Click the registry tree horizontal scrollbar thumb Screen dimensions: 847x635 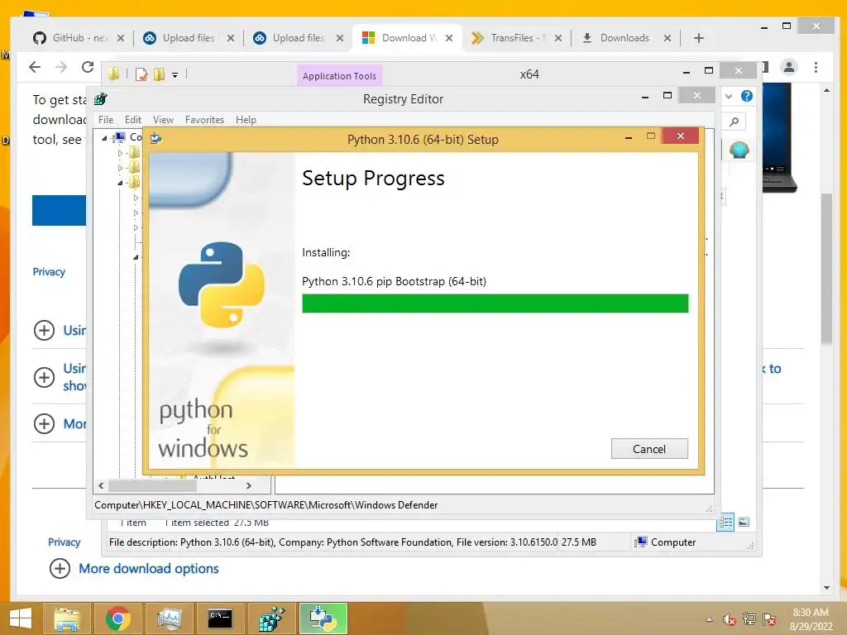pos(152,485)
